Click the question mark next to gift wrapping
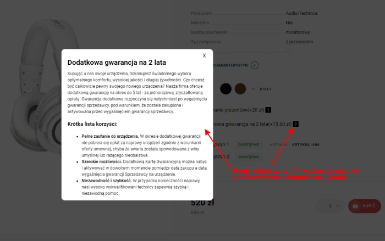The image size is (385, 241). coord(268,109)
